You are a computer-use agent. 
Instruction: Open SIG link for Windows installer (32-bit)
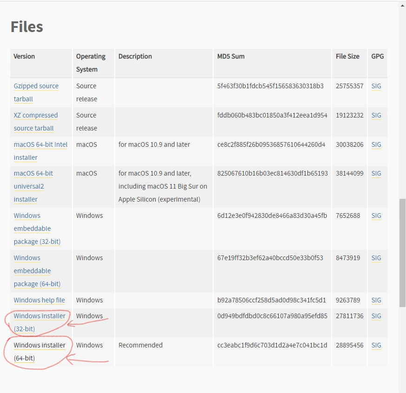point(376,316)
